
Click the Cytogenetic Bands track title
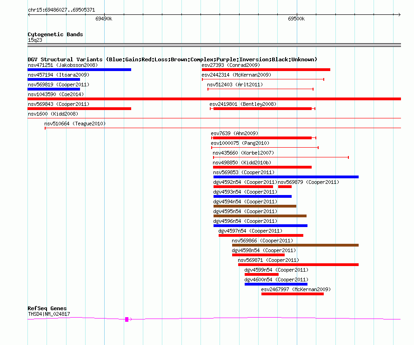(x=55, y=34)
